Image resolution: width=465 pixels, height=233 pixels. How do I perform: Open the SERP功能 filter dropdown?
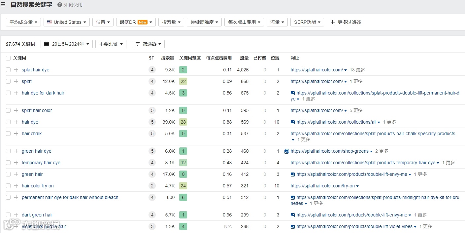[307, 22]
